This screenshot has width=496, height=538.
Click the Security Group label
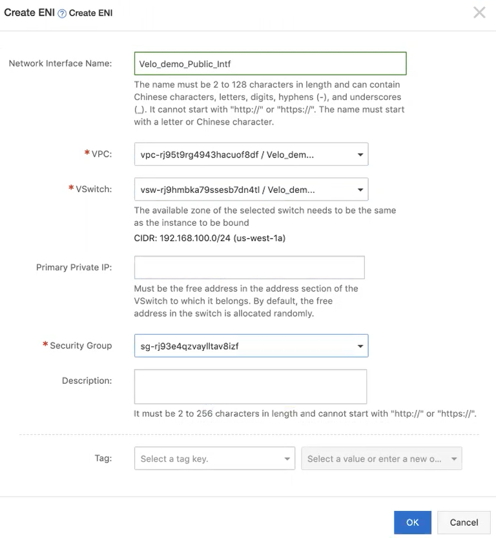[x=80, y=346]
